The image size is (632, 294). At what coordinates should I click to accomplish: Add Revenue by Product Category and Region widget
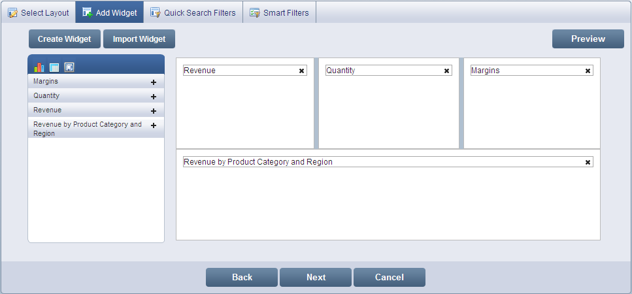tap(154, 125)
